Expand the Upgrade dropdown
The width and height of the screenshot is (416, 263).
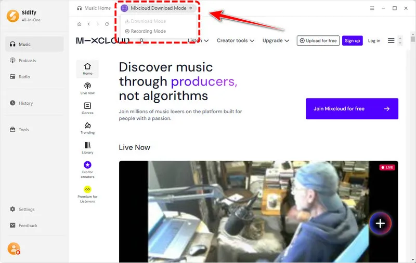(276, 40)
